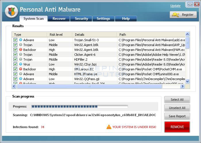Viewport: 201px width, 143px height.
Task: Click the results list scroll up arrow
Action: pyautogui.click(x=187, y=34)
